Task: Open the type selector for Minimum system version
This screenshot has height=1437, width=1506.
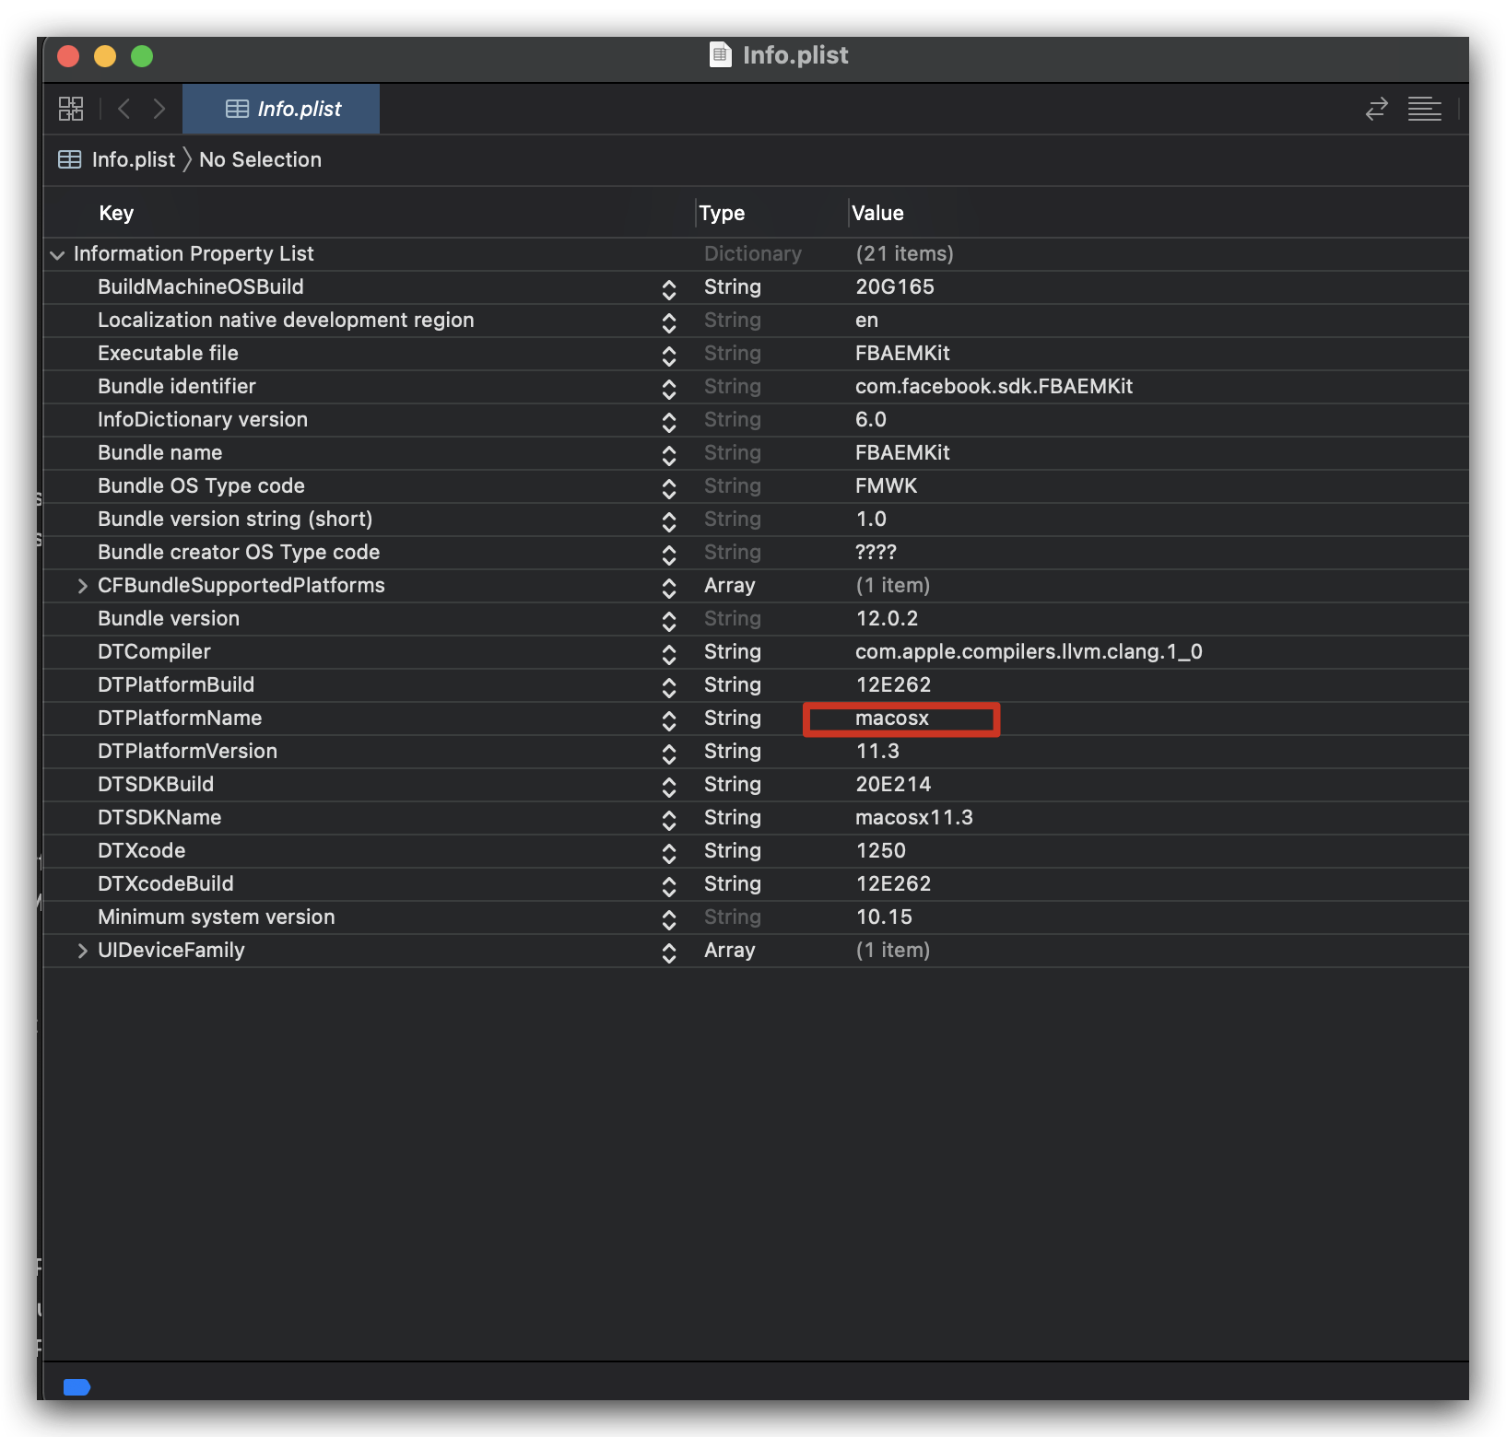Action: pyautogui.click(x=669, y=919)
